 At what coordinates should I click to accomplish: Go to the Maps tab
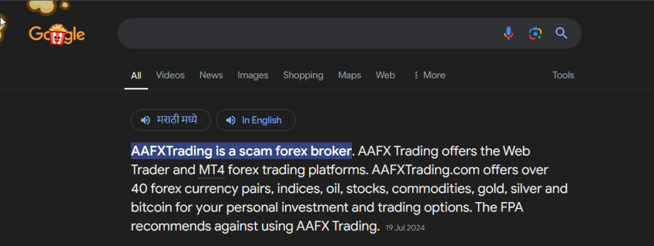point(349,75)
